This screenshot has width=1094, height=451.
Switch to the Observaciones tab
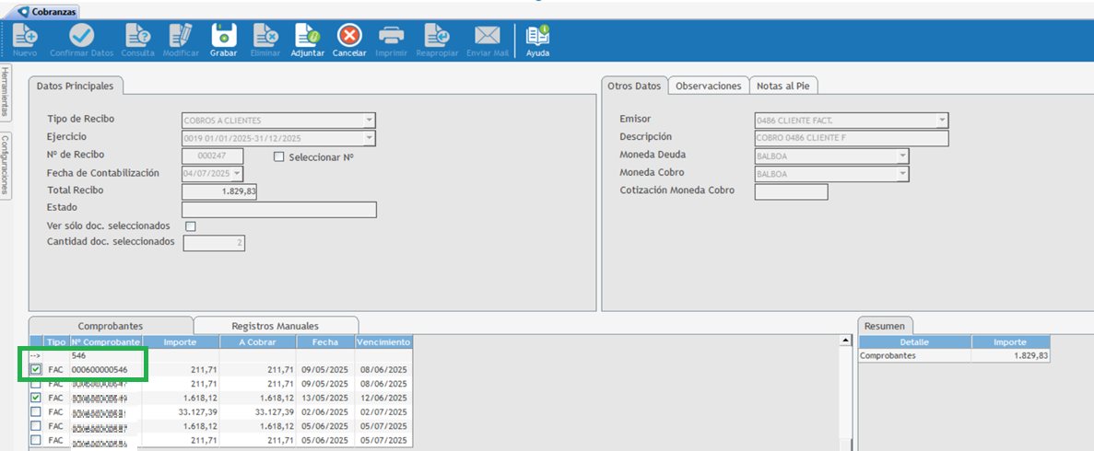pos(708,86)
